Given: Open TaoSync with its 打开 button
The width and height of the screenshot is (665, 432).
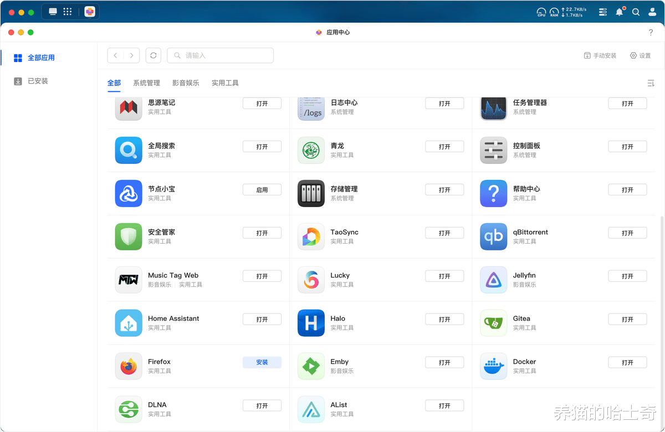Looking at the screenshot, I should click(444, 233).
